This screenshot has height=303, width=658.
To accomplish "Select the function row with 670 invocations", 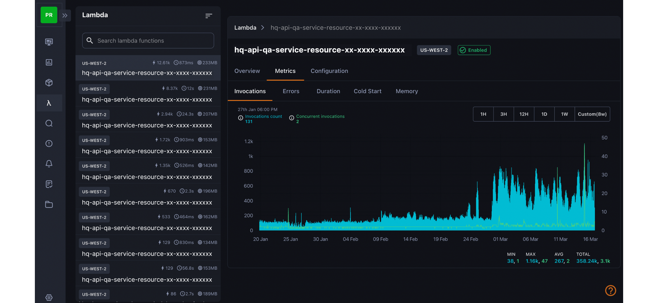I will point(148,196).
